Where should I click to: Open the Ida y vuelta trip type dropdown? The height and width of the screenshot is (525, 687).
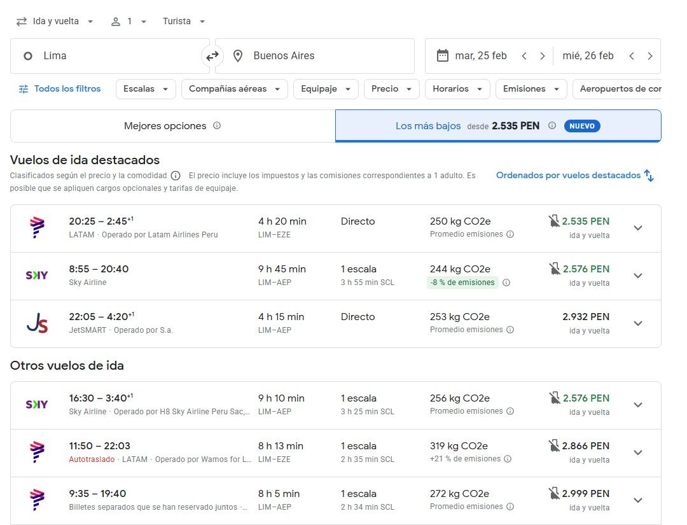tap(55, 22)
